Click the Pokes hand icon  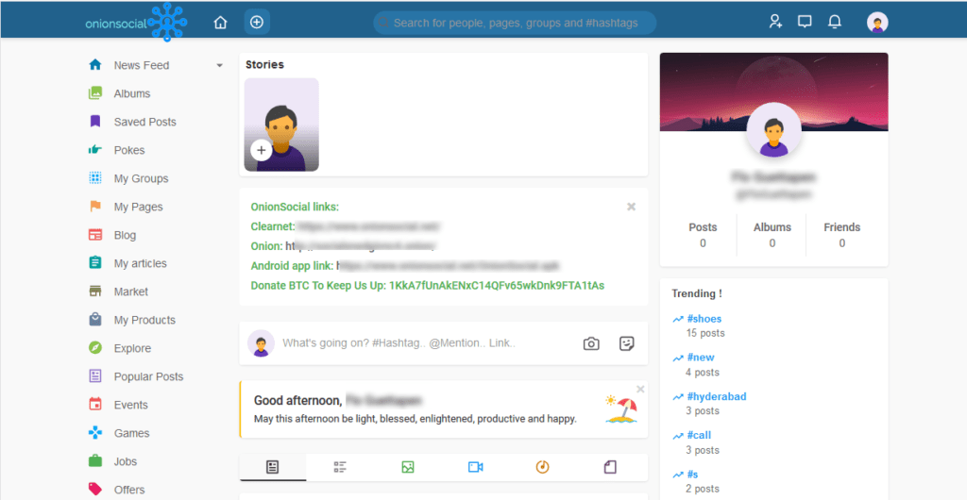[95, 150]
